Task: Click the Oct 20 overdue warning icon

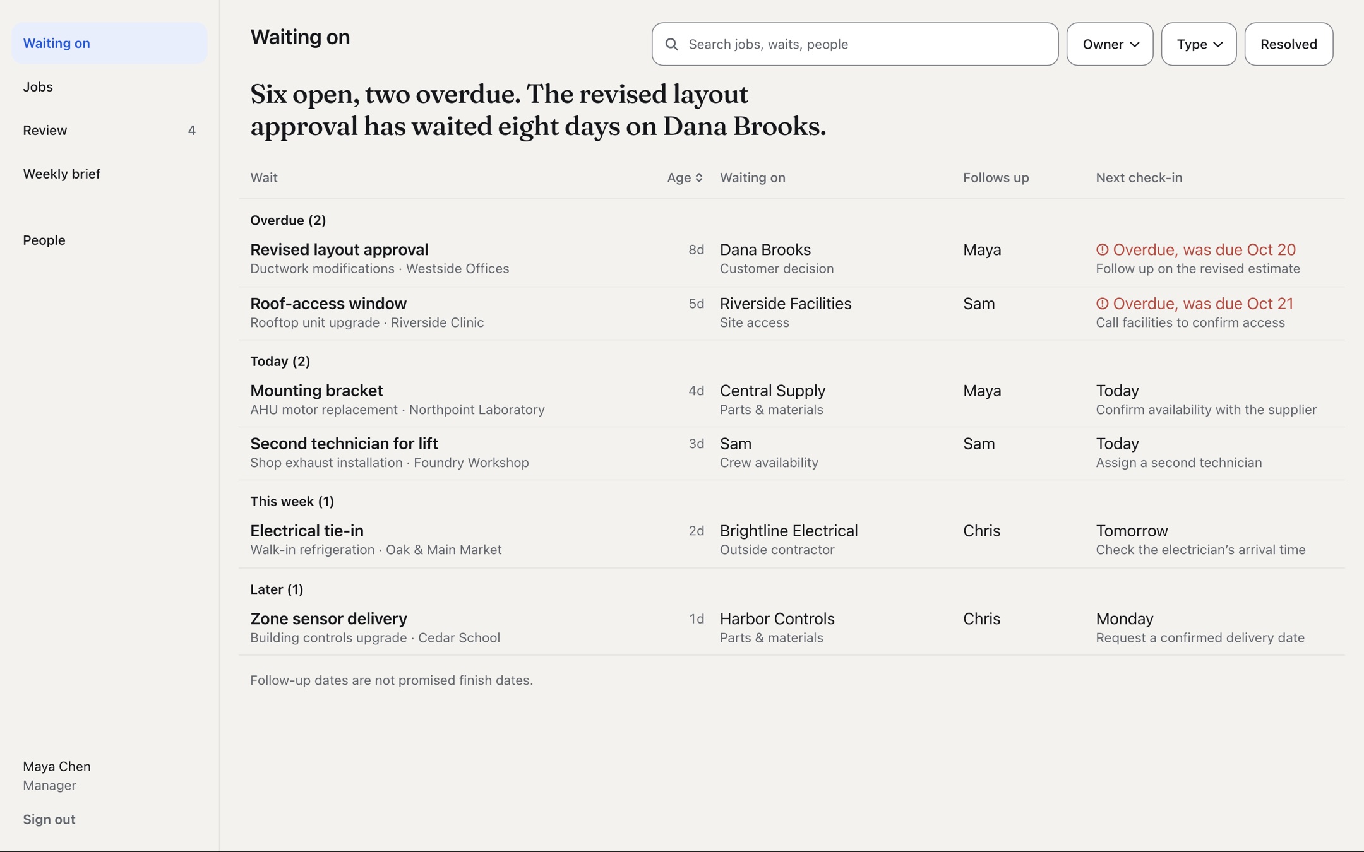Action: tap(1102, 250)
